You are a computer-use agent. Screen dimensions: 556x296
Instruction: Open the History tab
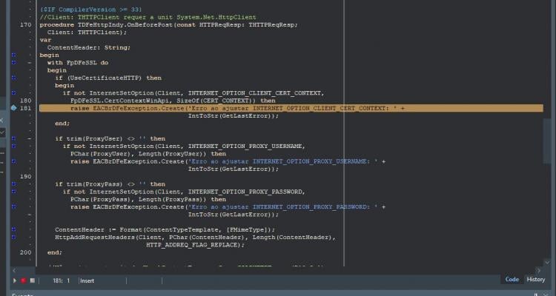tap(535, 280)
